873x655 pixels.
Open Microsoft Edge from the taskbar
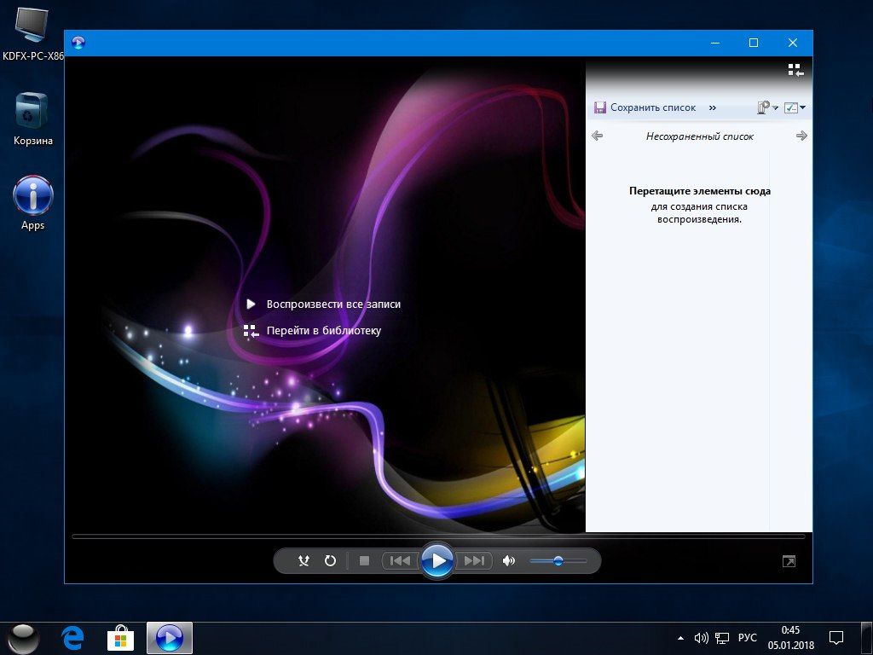point(73,637)
